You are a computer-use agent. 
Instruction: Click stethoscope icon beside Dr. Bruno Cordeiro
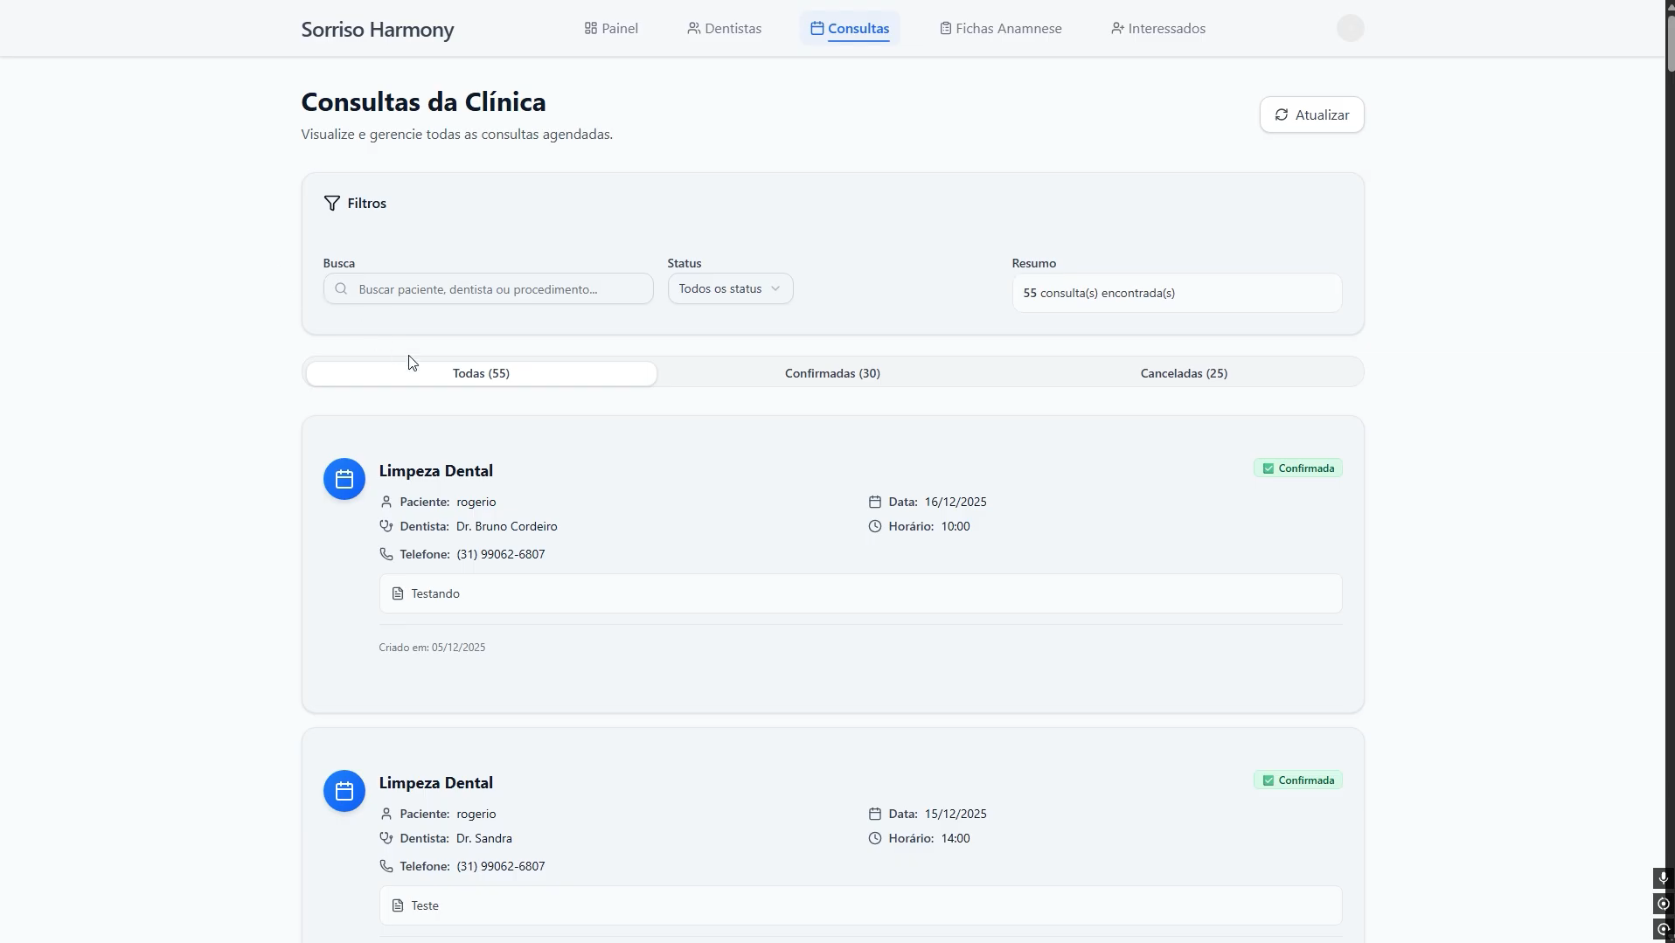point(386,526)
